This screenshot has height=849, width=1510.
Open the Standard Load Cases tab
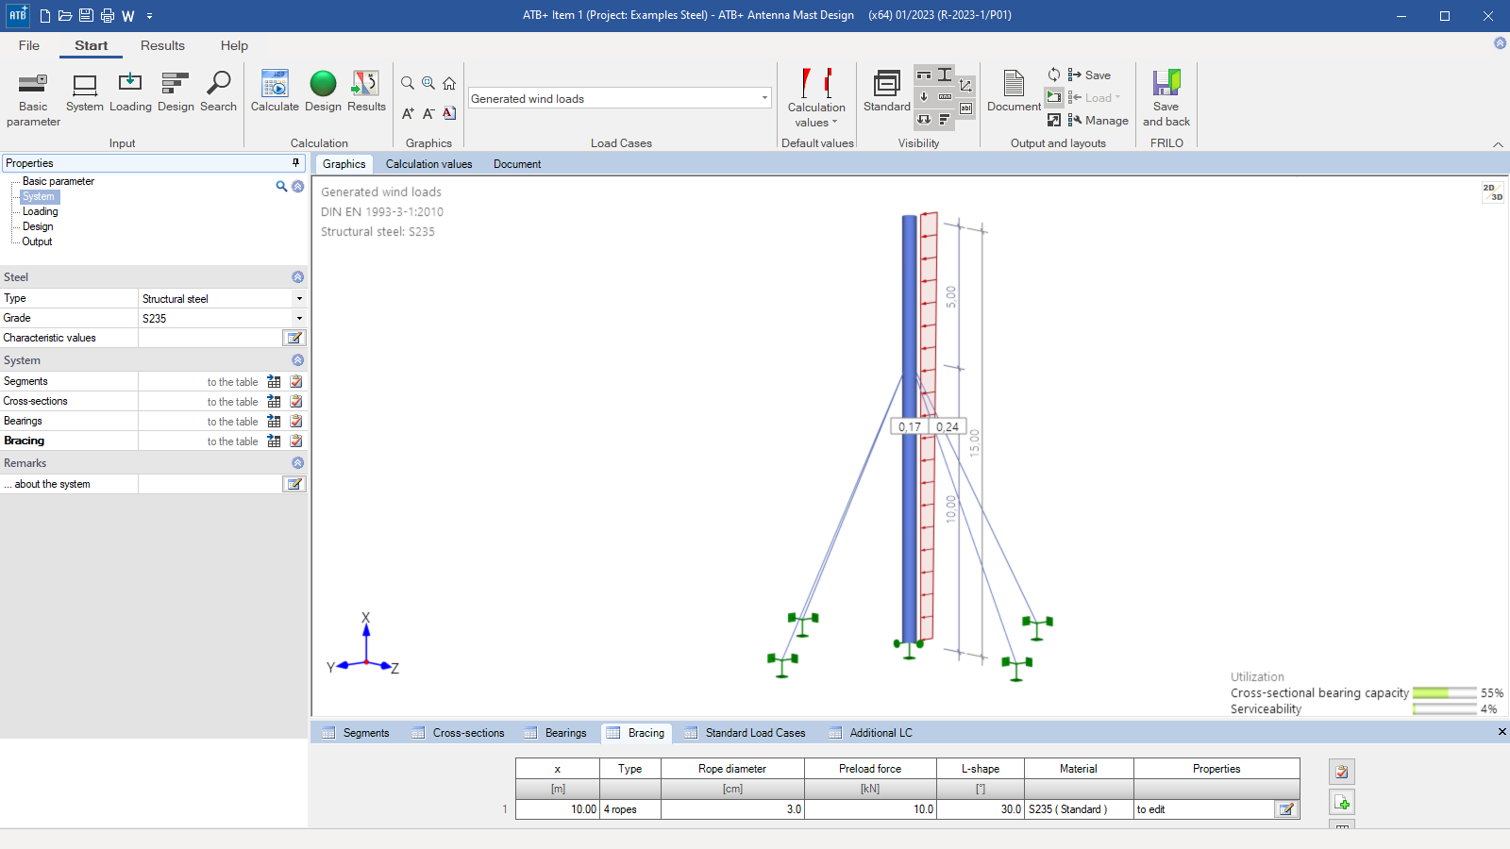pyautogui.click(x=745, y=733)
